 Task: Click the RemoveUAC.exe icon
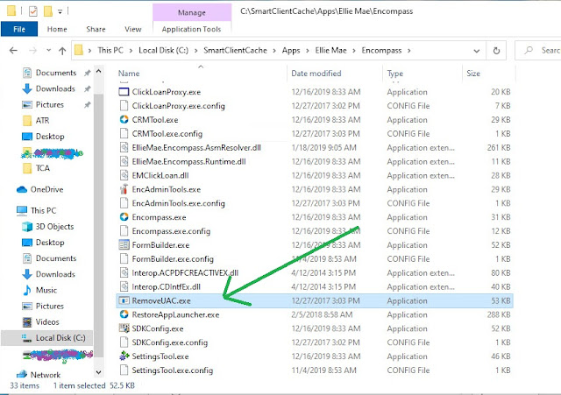124,300
